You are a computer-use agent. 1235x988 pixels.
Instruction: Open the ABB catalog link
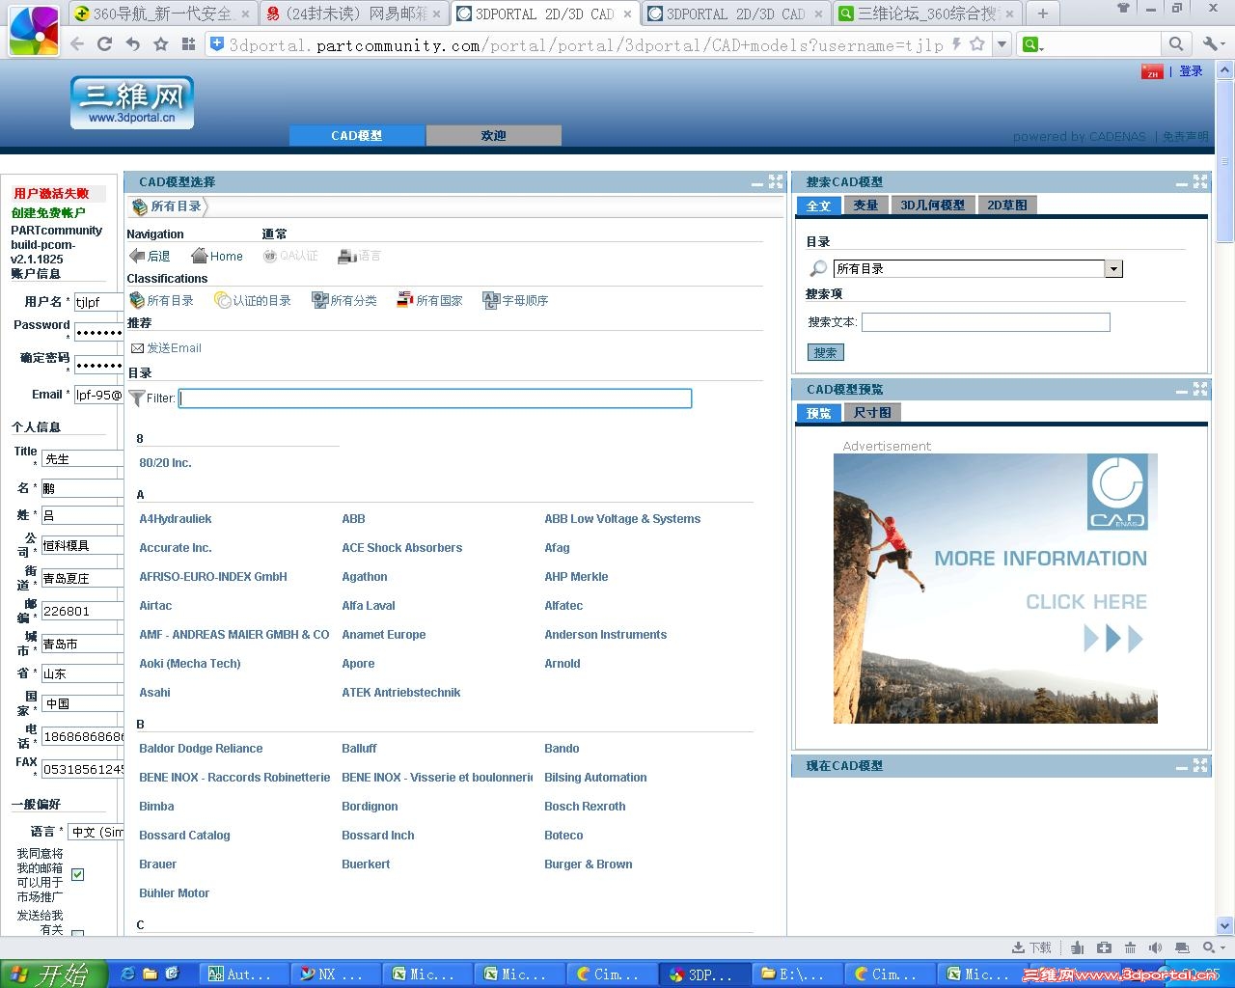click(x=353, y=519)
